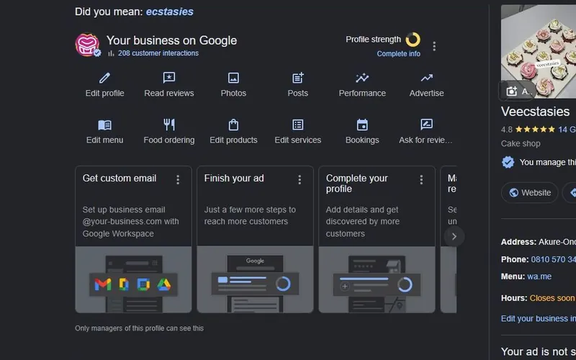This screenshot has width=576, height=360.
Task: Click the Cake shop category text
Action: (521, 143)
